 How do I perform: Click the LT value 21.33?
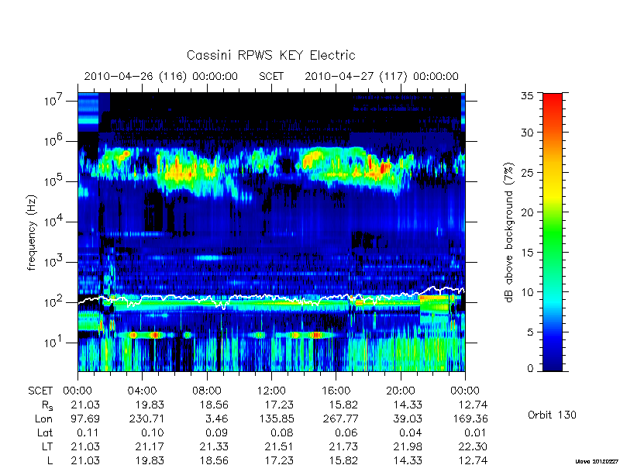point(214,447)
